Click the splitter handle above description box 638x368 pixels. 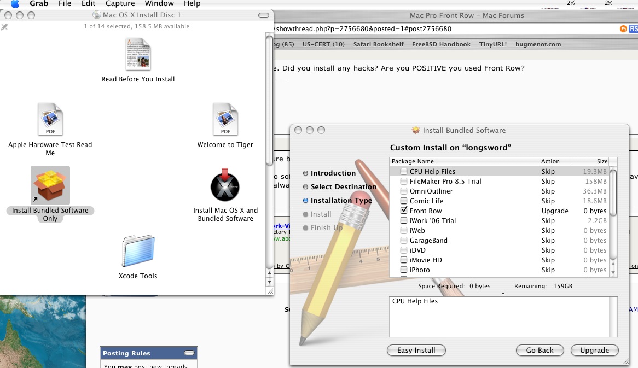503,293
